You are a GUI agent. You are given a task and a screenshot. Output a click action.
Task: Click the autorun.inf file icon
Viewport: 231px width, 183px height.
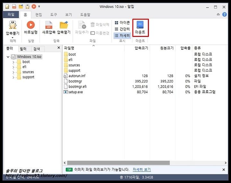tap(65, 76)
